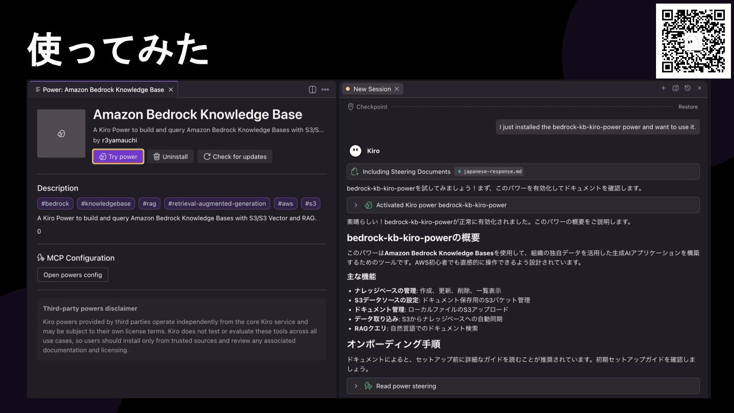Select the New Session chat tab
This screenshot has height=413, width=734.
[x=372, y=89]
